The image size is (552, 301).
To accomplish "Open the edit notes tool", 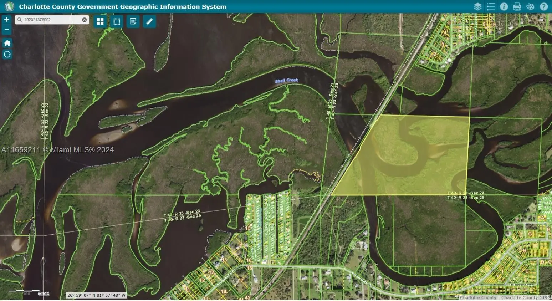I will pyautogui.click(x=133, y=22).
